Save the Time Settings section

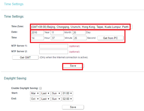[x=73, y=66]
